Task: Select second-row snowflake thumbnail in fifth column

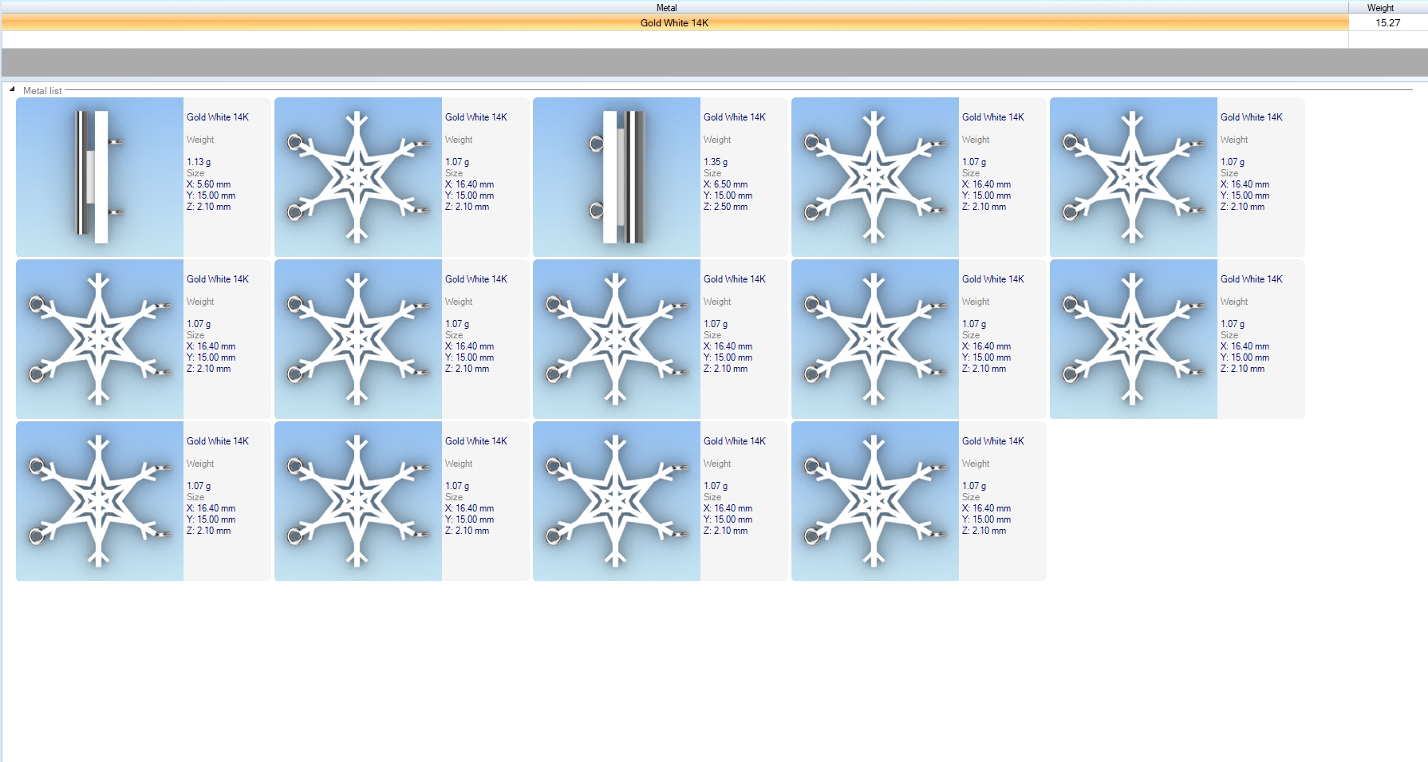Action: pos(1134,339)
